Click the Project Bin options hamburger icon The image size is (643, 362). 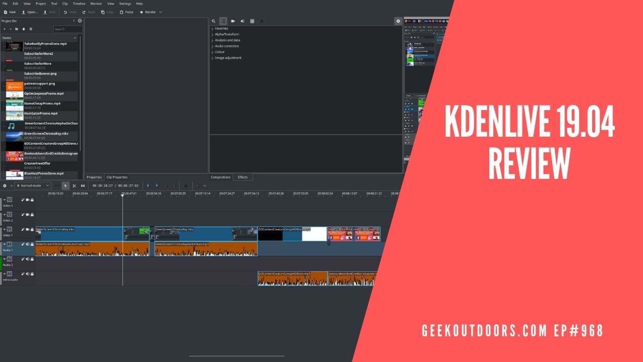31,29
